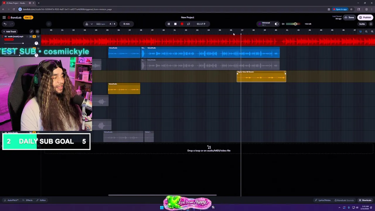Select the first blue Voice/Audio region
The width and height of the screenshot is (375, 211).
point(124,52)
